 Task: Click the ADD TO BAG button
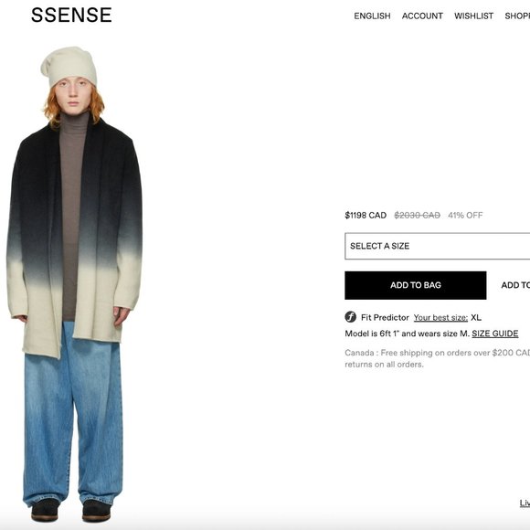pyautogui.click(x=416, y=285)
